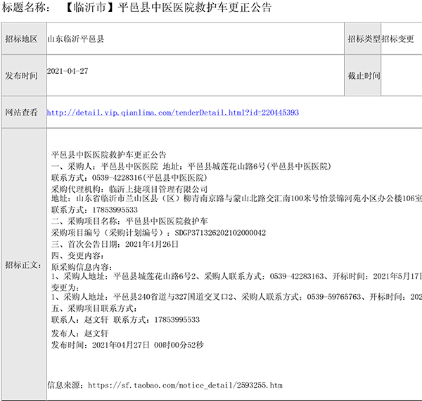Click the 截止时间 label cell

(363, 75)
